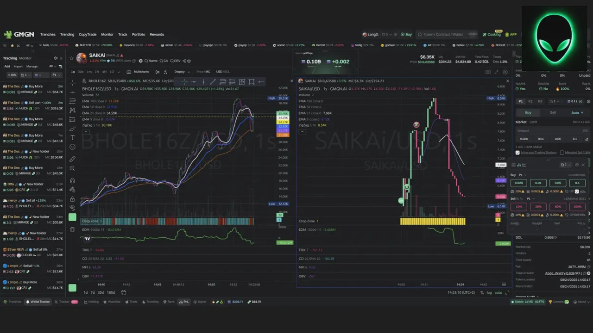Mute tracking alerts with the speaker icon
Image resolution: width=593 pixels, height=333 pixels.
click(x=56, y=58)
